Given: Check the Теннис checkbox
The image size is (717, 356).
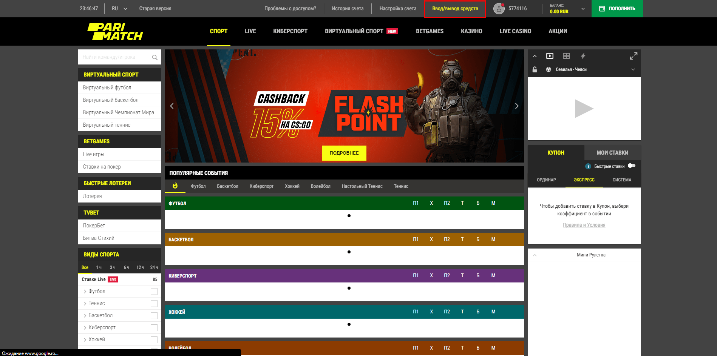Looking at the screenshot, I should [x=154, y=304].
